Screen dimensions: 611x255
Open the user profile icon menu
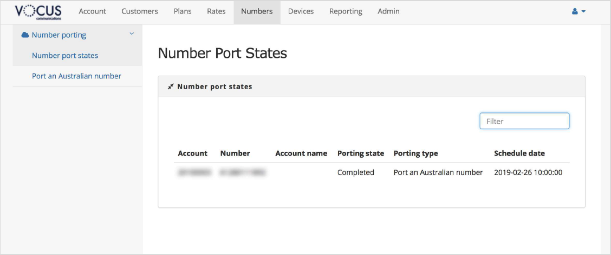pos(578,11)
